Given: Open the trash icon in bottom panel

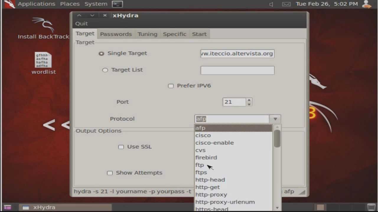Looking at the screenshot, I should (x=371, y=207).
